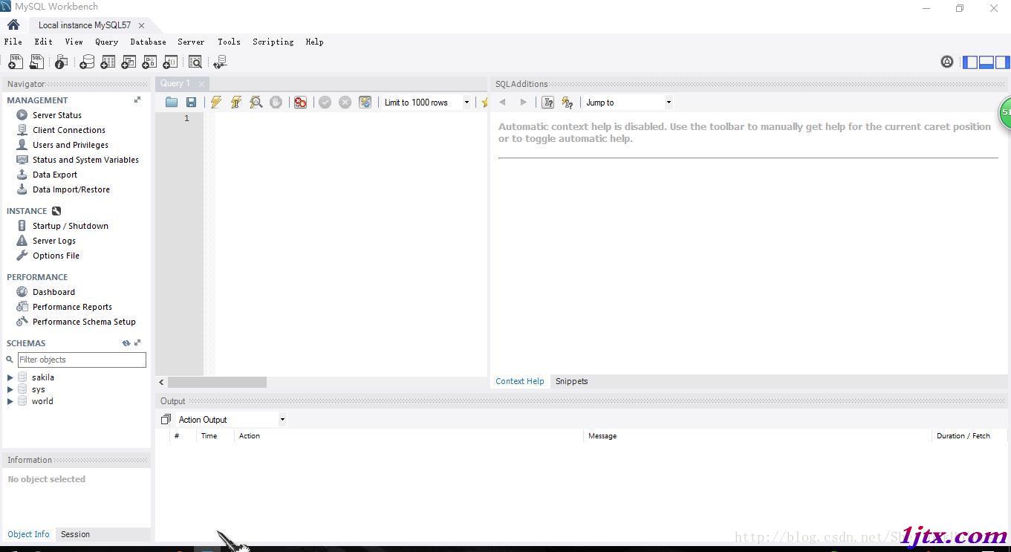Expand the Navigator management section
Viewport: 1011px width, 552px height.
137,100
